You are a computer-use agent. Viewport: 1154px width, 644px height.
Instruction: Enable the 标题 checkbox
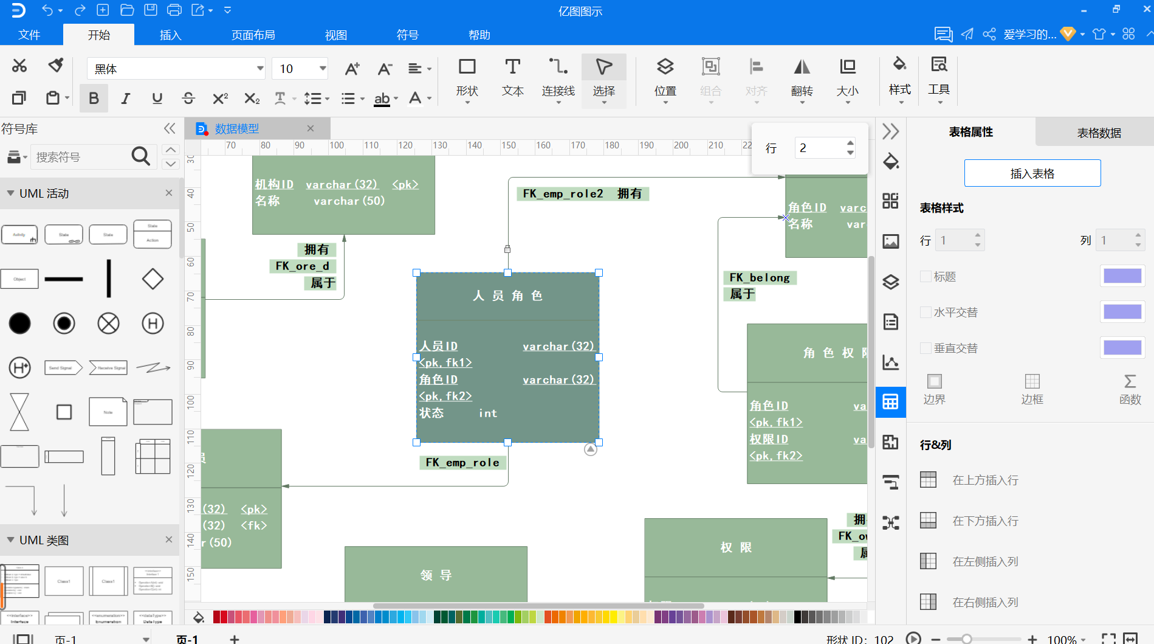pos(926,277)
